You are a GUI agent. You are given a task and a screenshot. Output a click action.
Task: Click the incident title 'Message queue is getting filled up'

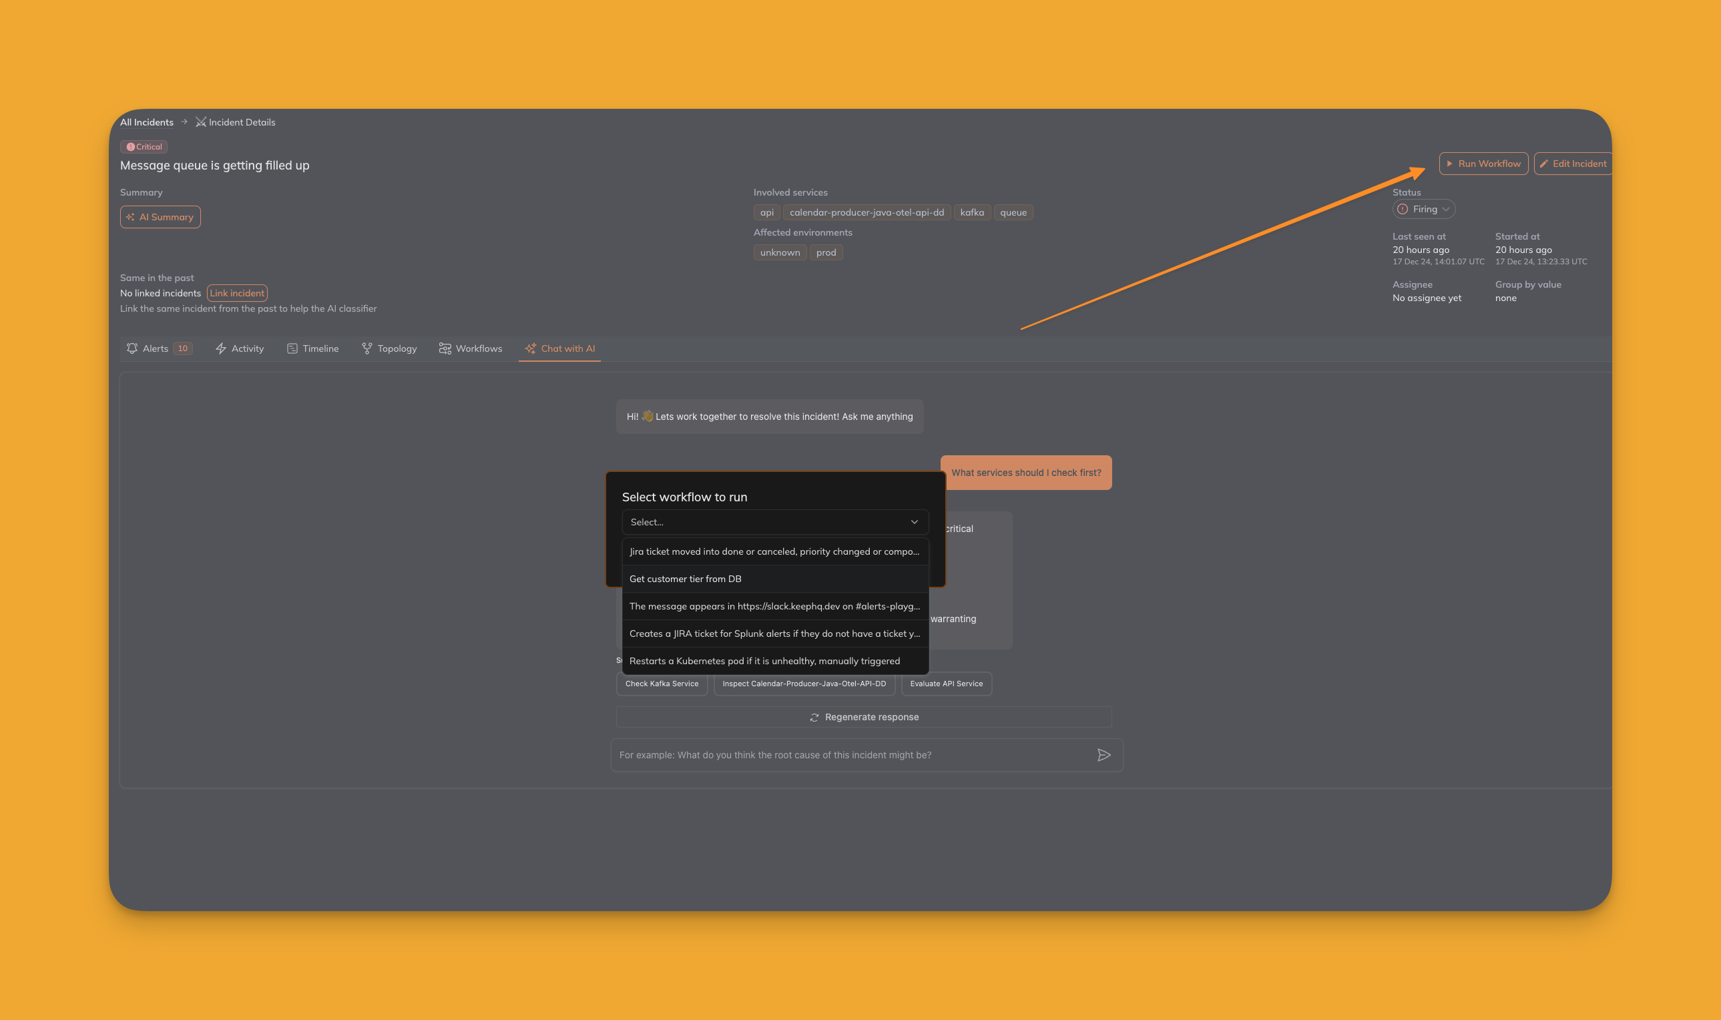tap(214, 166)
